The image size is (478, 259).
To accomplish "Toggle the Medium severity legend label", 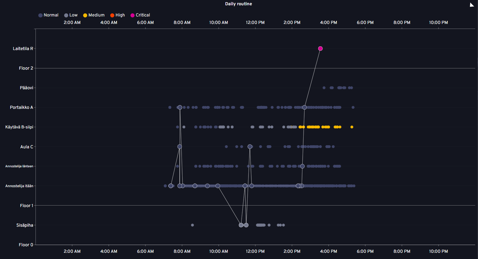I will pos(96,15).
